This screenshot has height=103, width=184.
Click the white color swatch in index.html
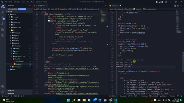(49, 21)
